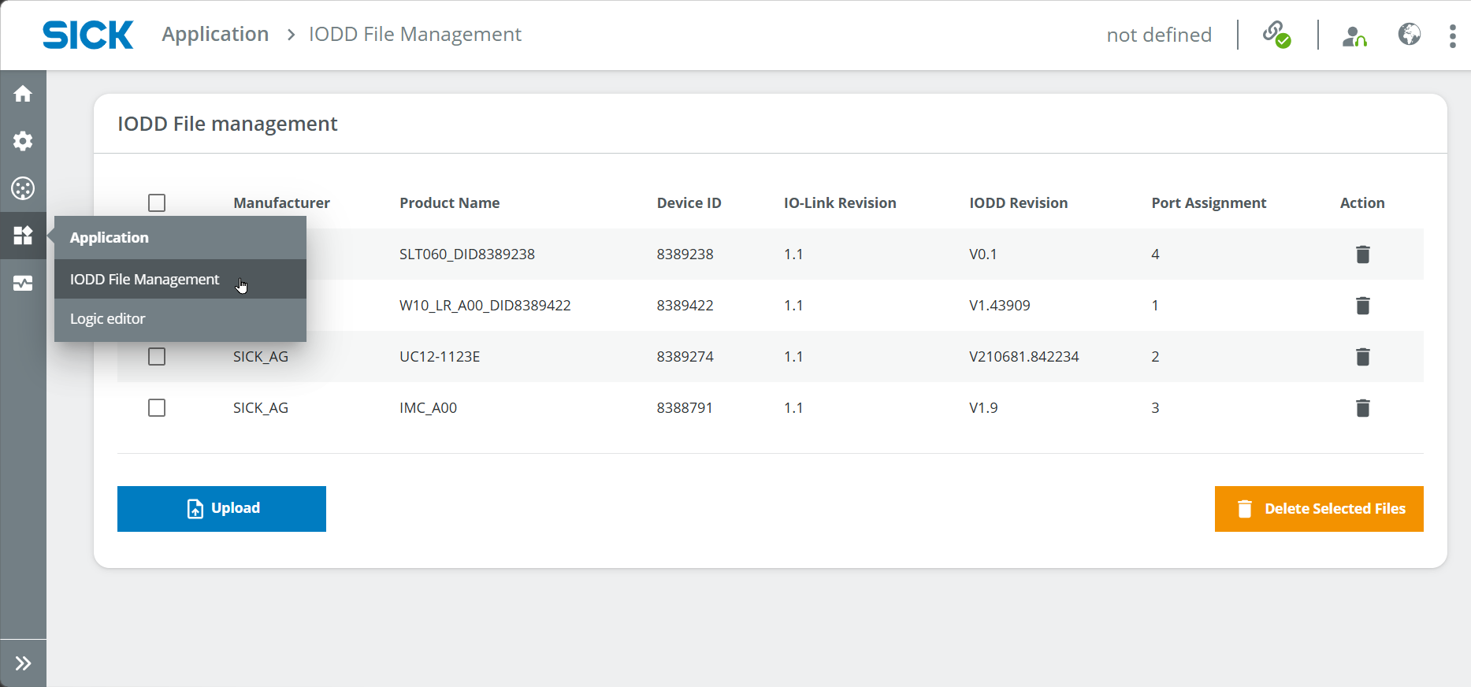Open the settings gear in sidebar
Viewport: 1471px width, 687px height.
click(x=23, y=141)
